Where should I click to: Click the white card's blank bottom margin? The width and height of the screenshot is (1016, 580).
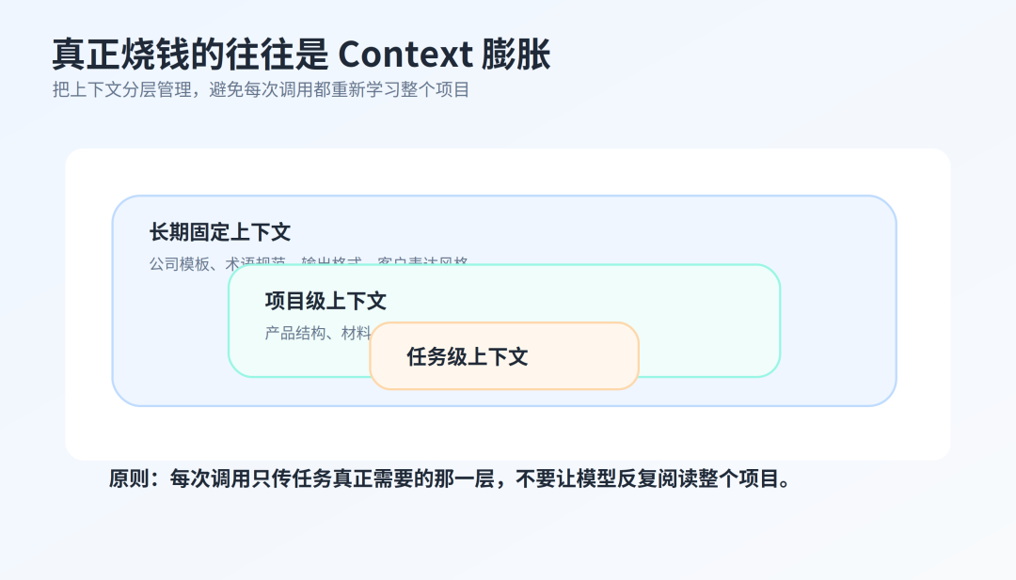coord(508,433)
